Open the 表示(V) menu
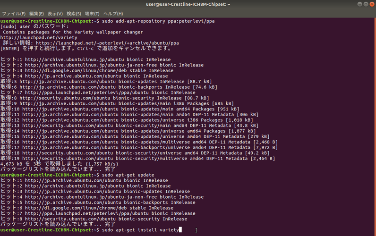The width and height of the screenshot is (376, 236). click(55, 14)
